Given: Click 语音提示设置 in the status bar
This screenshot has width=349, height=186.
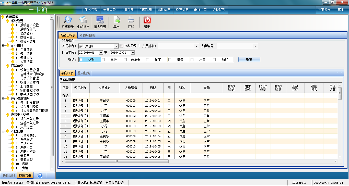Looking at the screenshot, I should [114, 183].
